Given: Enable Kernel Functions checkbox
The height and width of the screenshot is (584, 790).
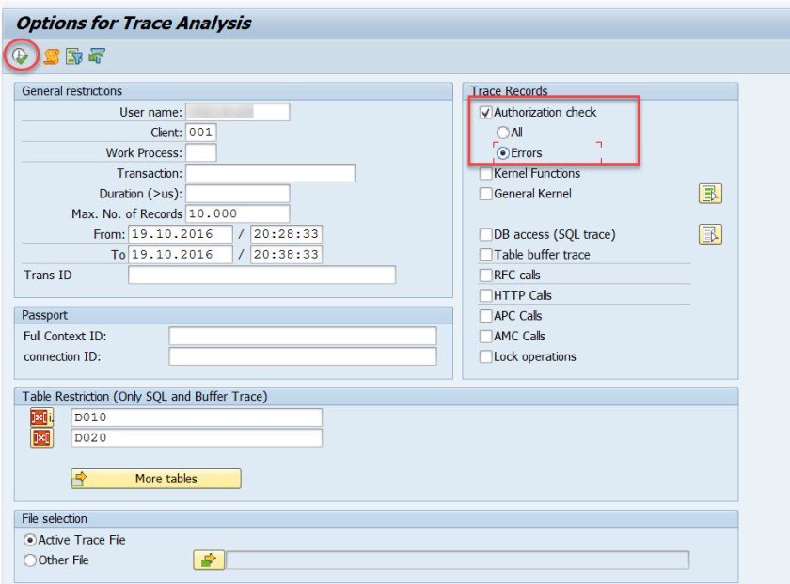Looking at the screenshot, I should (485, 173).
